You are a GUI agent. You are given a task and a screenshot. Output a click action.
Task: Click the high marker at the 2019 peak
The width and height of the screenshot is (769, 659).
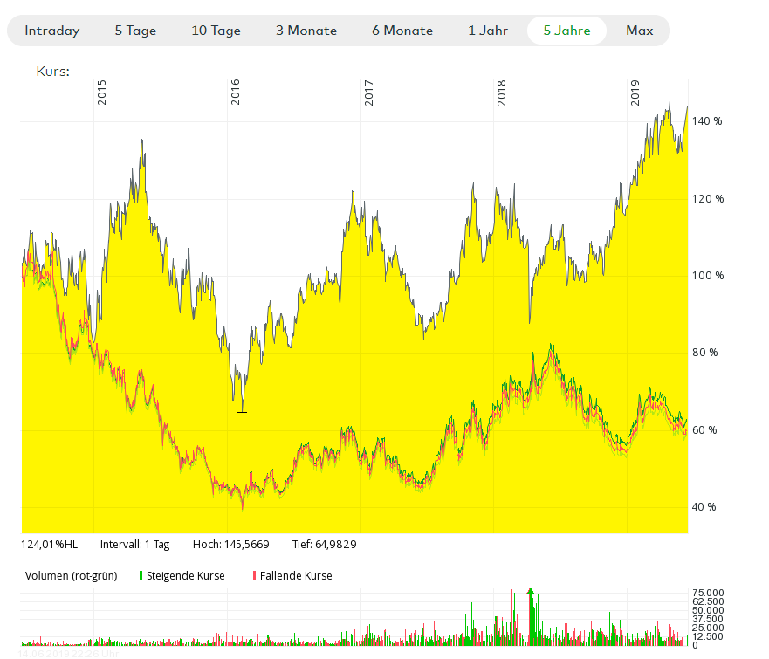(669, 100)
